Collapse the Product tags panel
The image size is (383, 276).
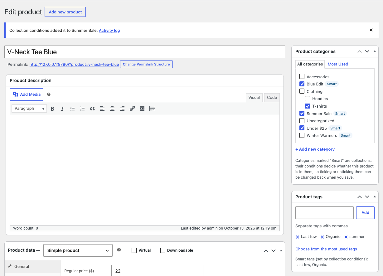tap(375, 197)
